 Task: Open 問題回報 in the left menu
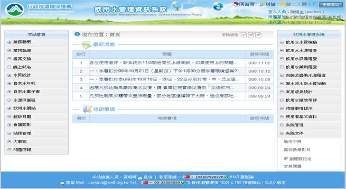(22, 150)
